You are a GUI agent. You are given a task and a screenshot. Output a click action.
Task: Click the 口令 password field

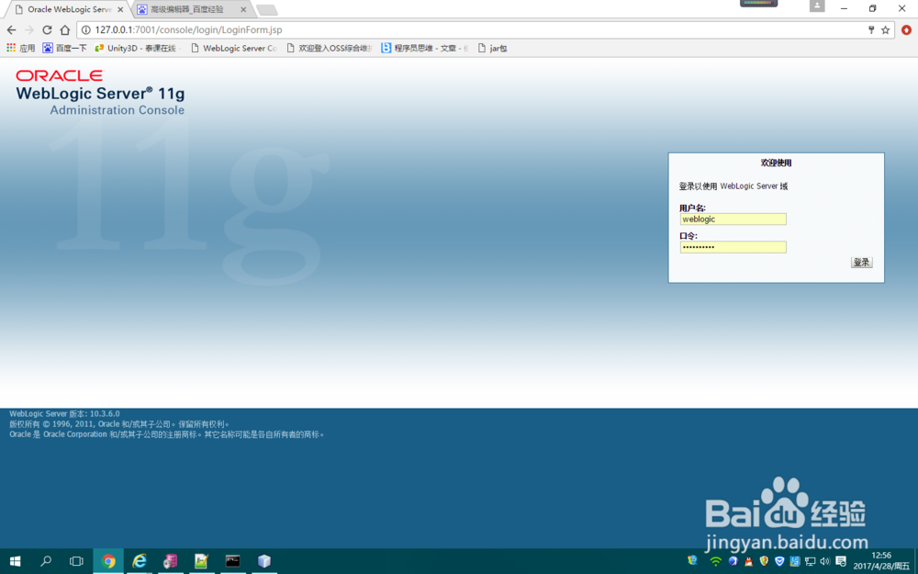pyautogui.click(x=733, y=247)
